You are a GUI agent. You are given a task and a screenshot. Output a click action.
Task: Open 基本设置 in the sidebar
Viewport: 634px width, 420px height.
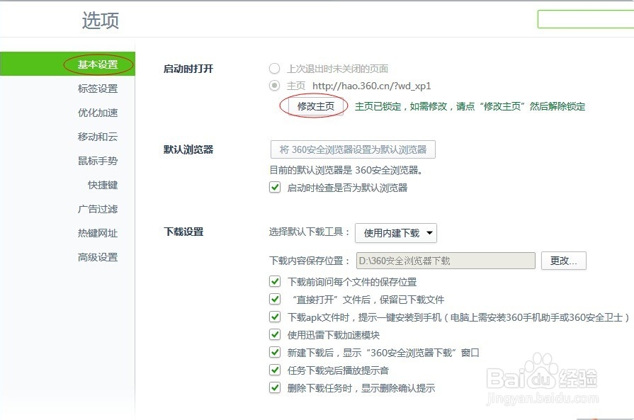coord(98,64)
